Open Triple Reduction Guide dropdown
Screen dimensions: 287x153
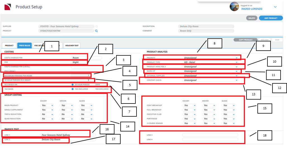tap(86, 114)
